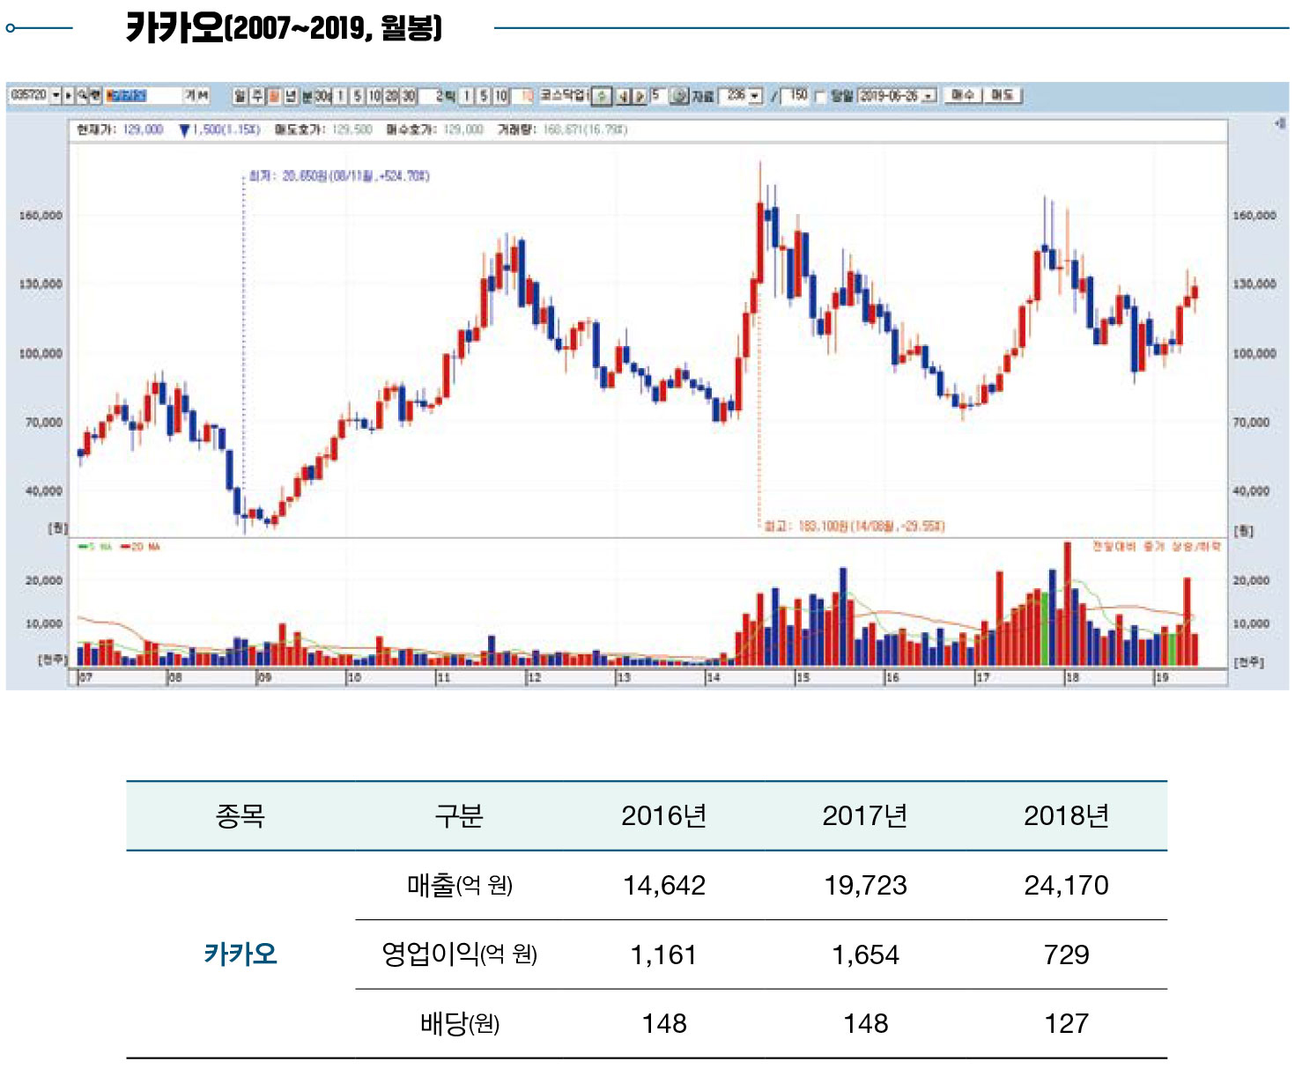Click the 카카오(2007~2019, 월봉) page heading

pyautogui.click(x=284, y=27)
